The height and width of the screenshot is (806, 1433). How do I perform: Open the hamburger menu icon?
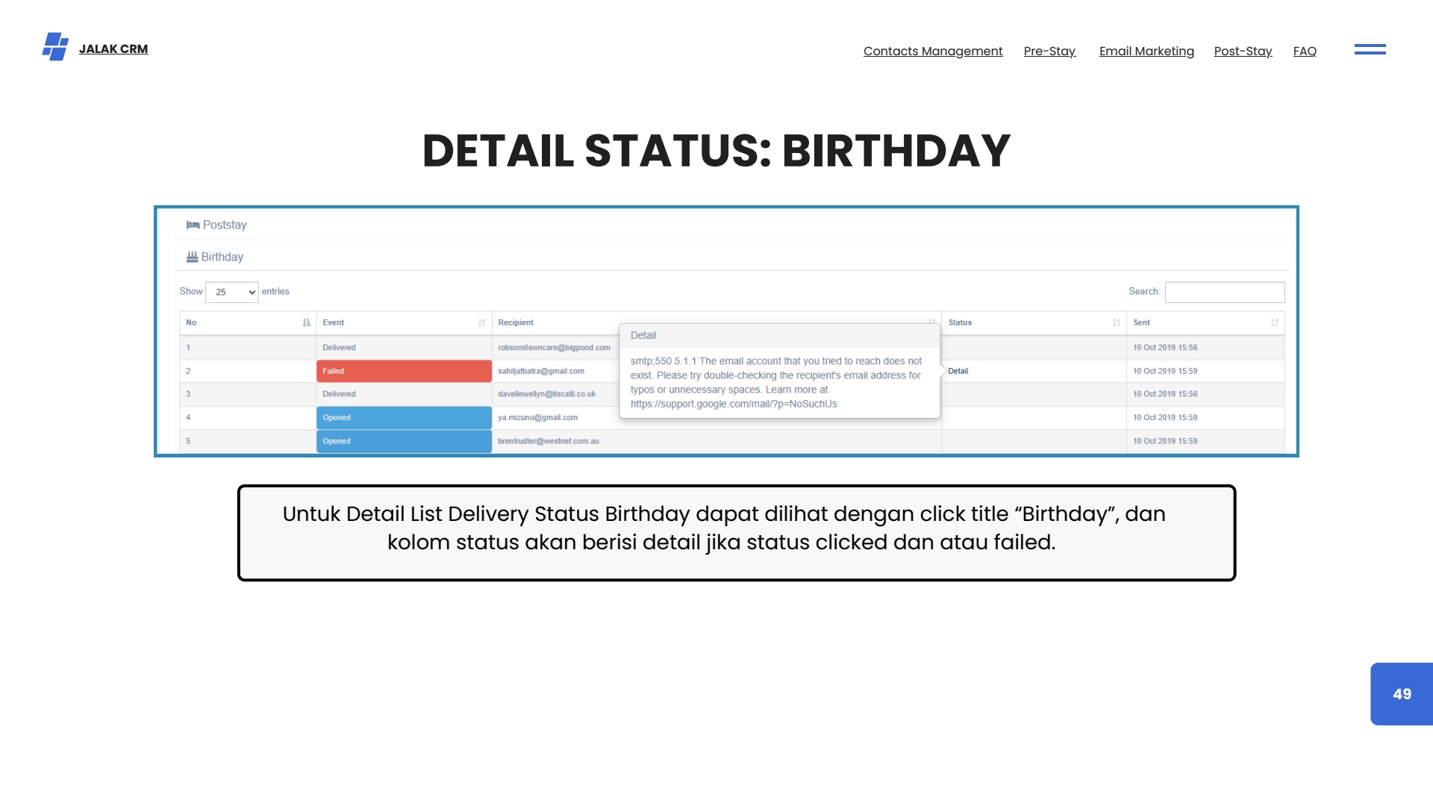coord(1370,49)
